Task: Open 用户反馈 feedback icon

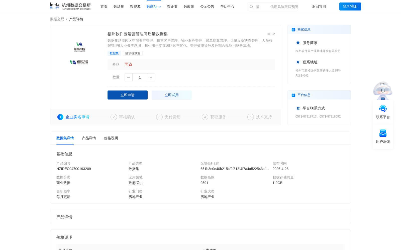Action: pyautogui.click(x=383, y=133)
